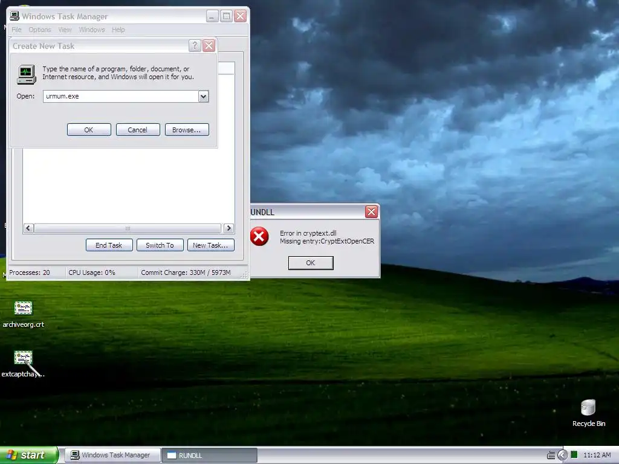Click the help question mark in Create New Task
Screen dimensions: 619x464
click(195, 46)
